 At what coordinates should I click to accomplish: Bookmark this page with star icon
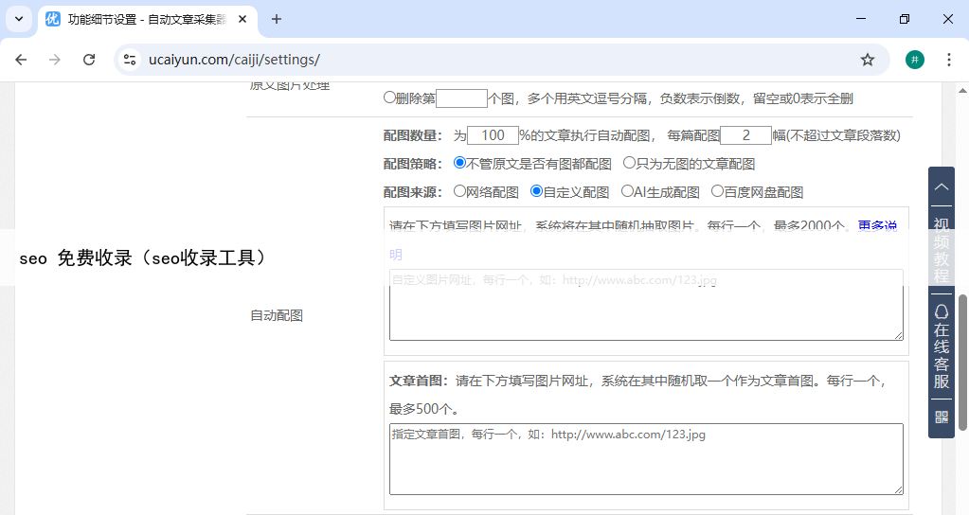(x=867, y=60)
